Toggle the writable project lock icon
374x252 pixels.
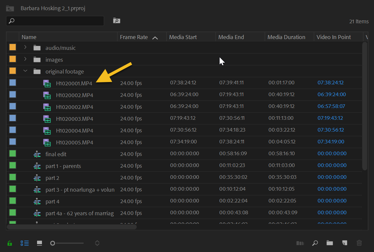click(9, 243)
